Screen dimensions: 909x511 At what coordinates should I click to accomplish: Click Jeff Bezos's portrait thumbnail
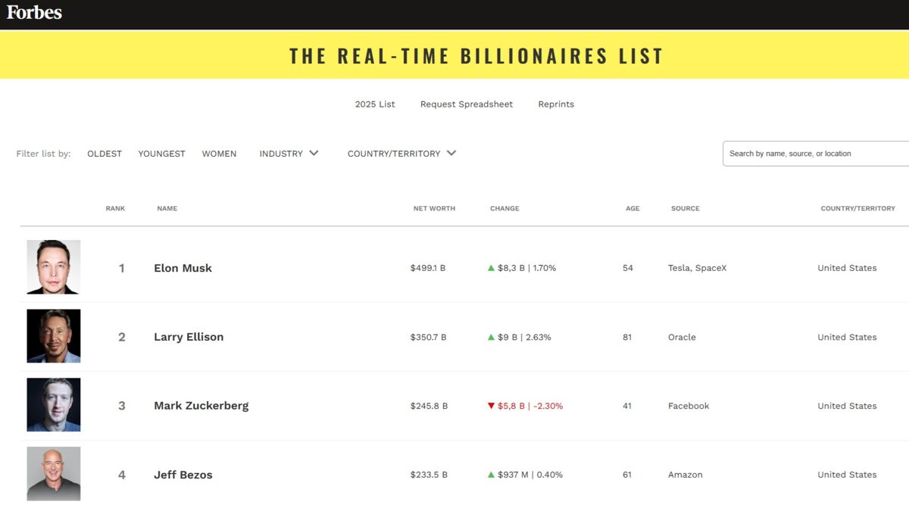(54, 474)
